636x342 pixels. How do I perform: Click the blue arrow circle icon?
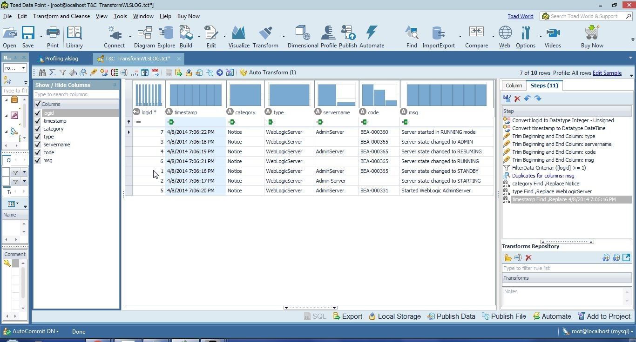(x=219, y=72)
